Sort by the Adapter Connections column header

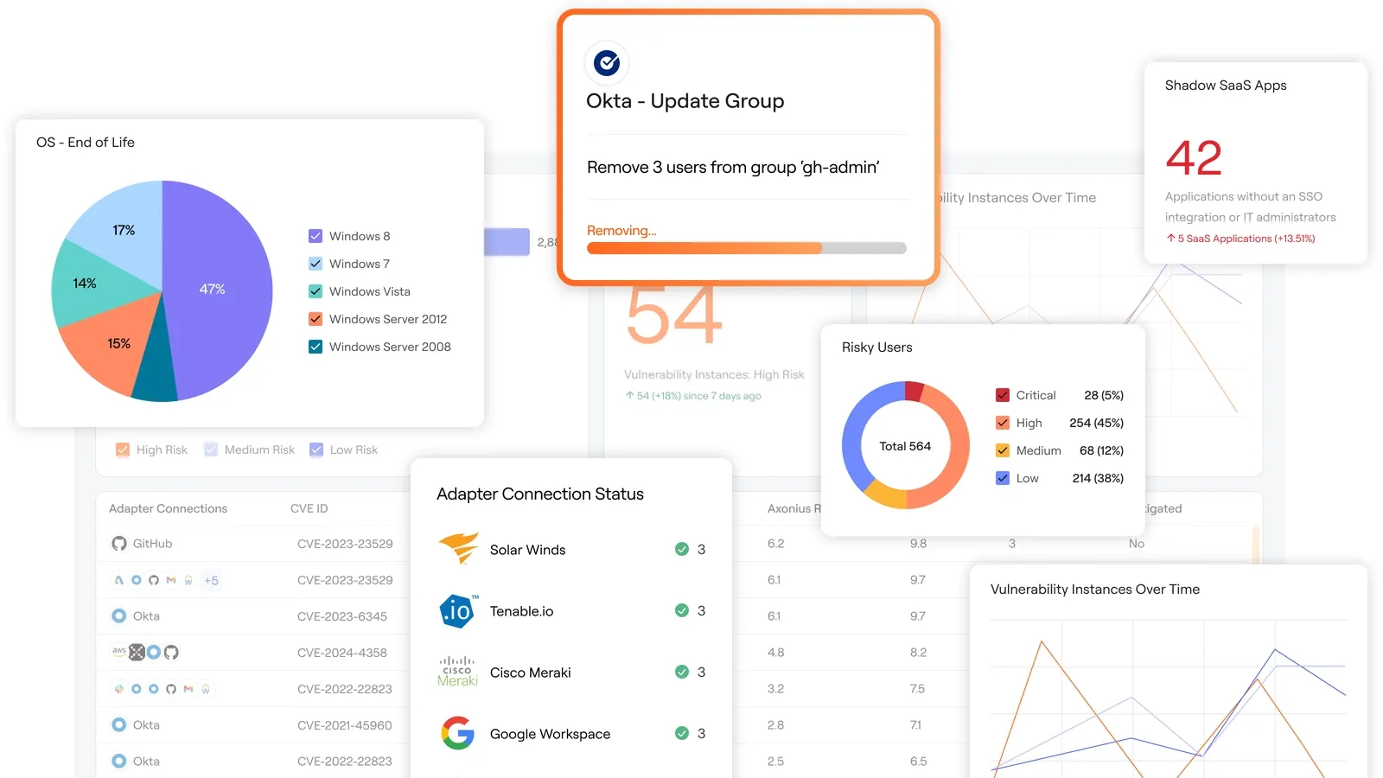[x=168, y=508]
